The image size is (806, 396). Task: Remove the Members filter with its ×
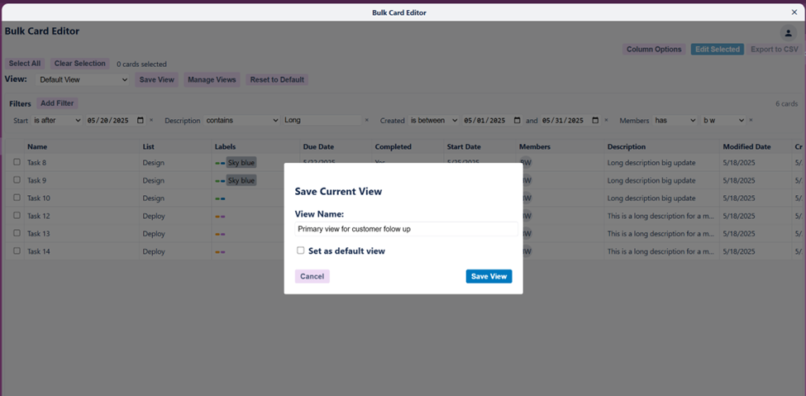751,121
